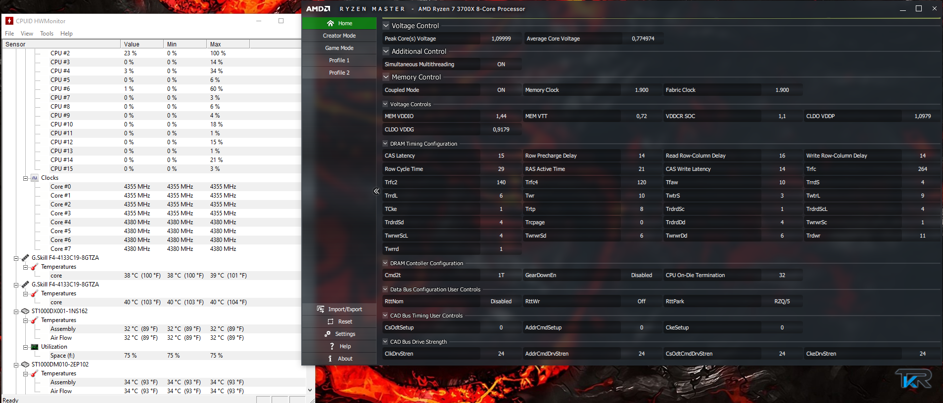The height and width of the screenshot is (403, 943).
Task: Click the CPUID HWMonitor app icon
Action: [9, 21]
